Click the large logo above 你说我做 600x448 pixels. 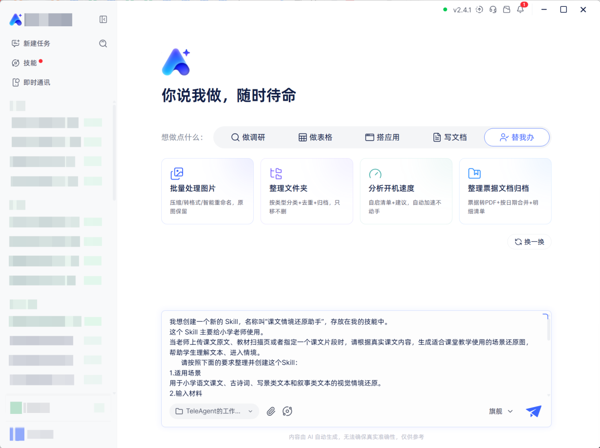point(176,62)
